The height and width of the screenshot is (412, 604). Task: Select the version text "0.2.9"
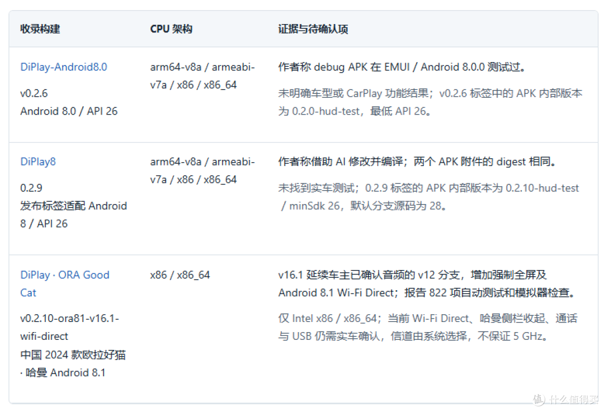[31, 188]
